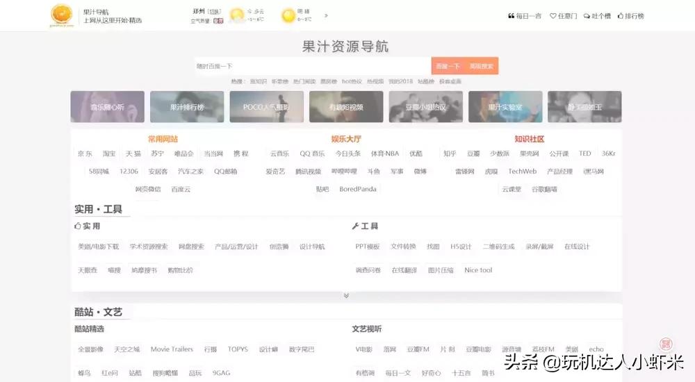Click the Baidu search input field
The image size is (695, 382).
coord(313,66)
